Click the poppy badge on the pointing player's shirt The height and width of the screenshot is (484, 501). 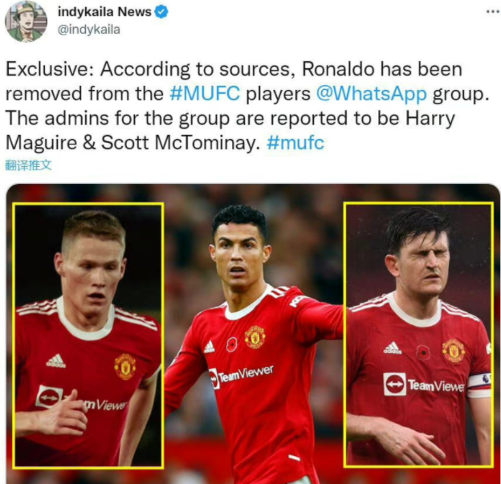tap(232, 344)
